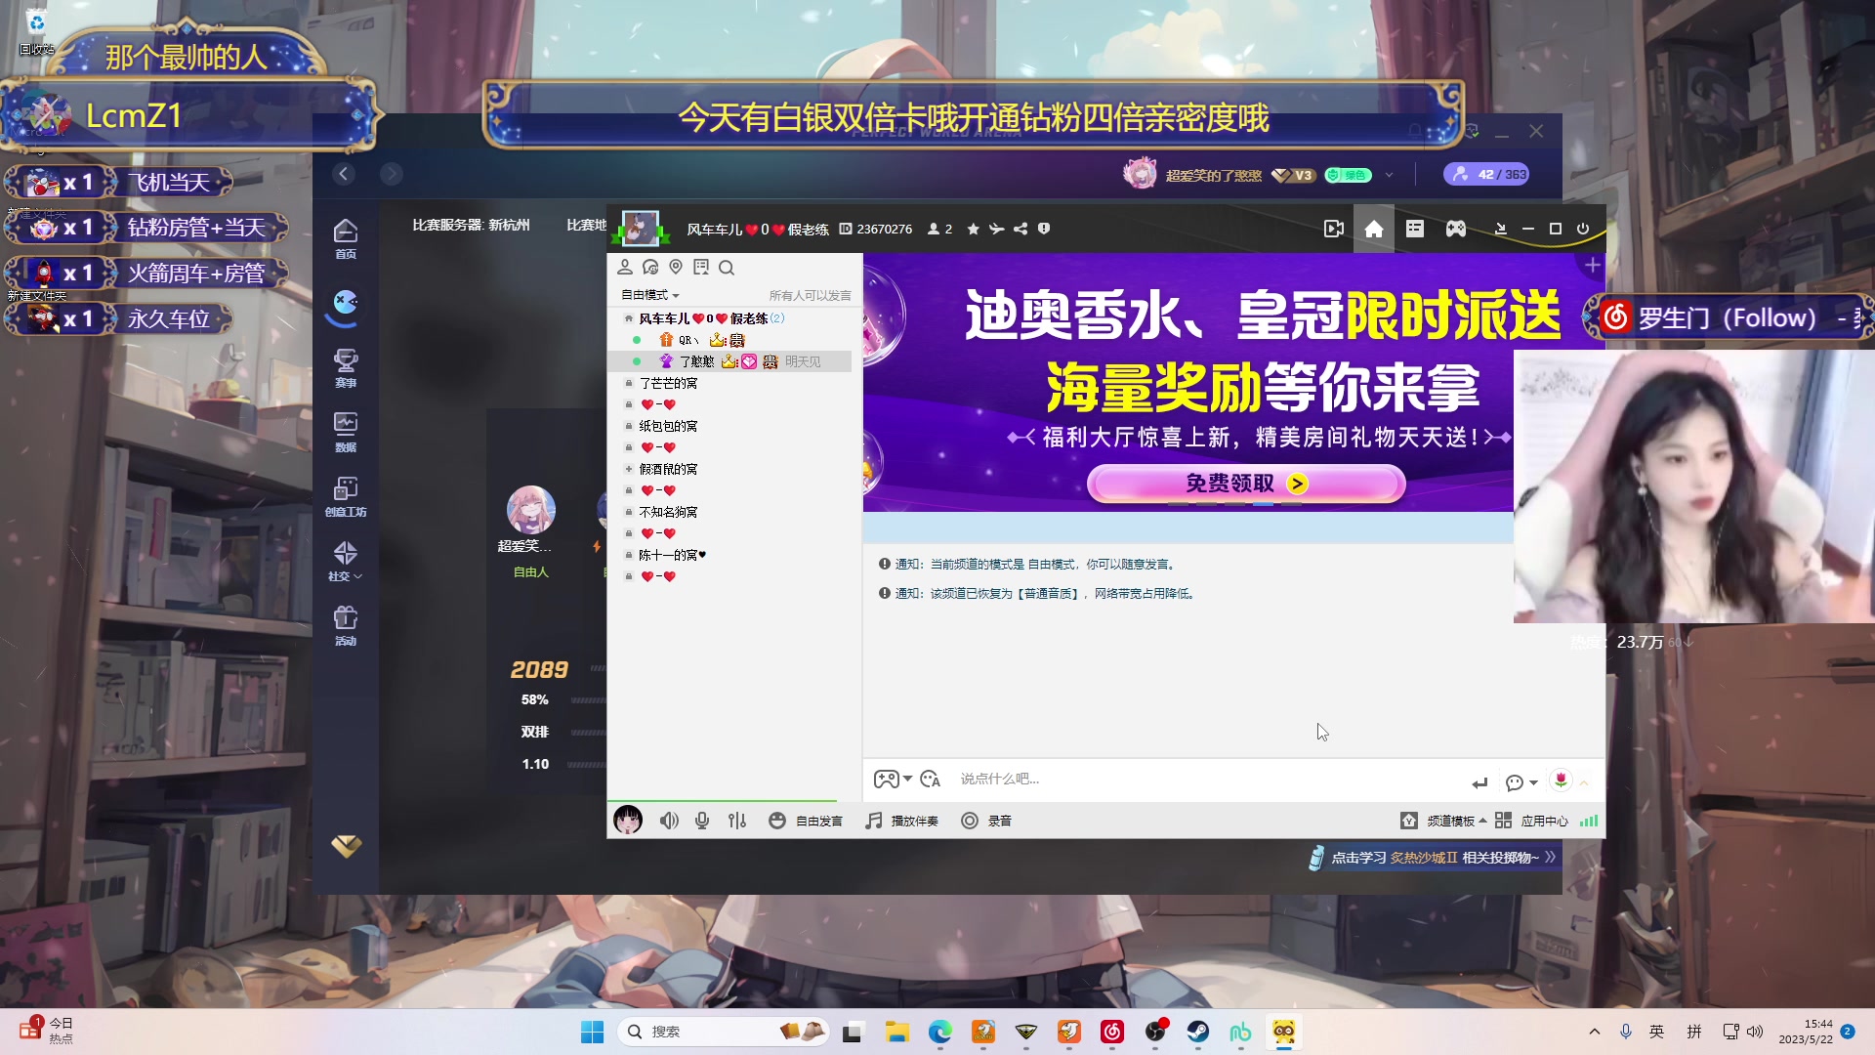The height and width of the screenshot is (1055, 1875).
Task: Open 数据 stats in platform sidebar
Action: (346, 433)
